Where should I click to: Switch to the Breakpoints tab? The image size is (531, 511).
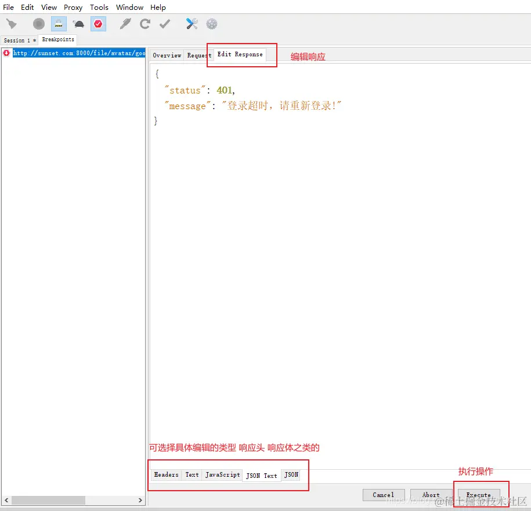click(58, 39)
